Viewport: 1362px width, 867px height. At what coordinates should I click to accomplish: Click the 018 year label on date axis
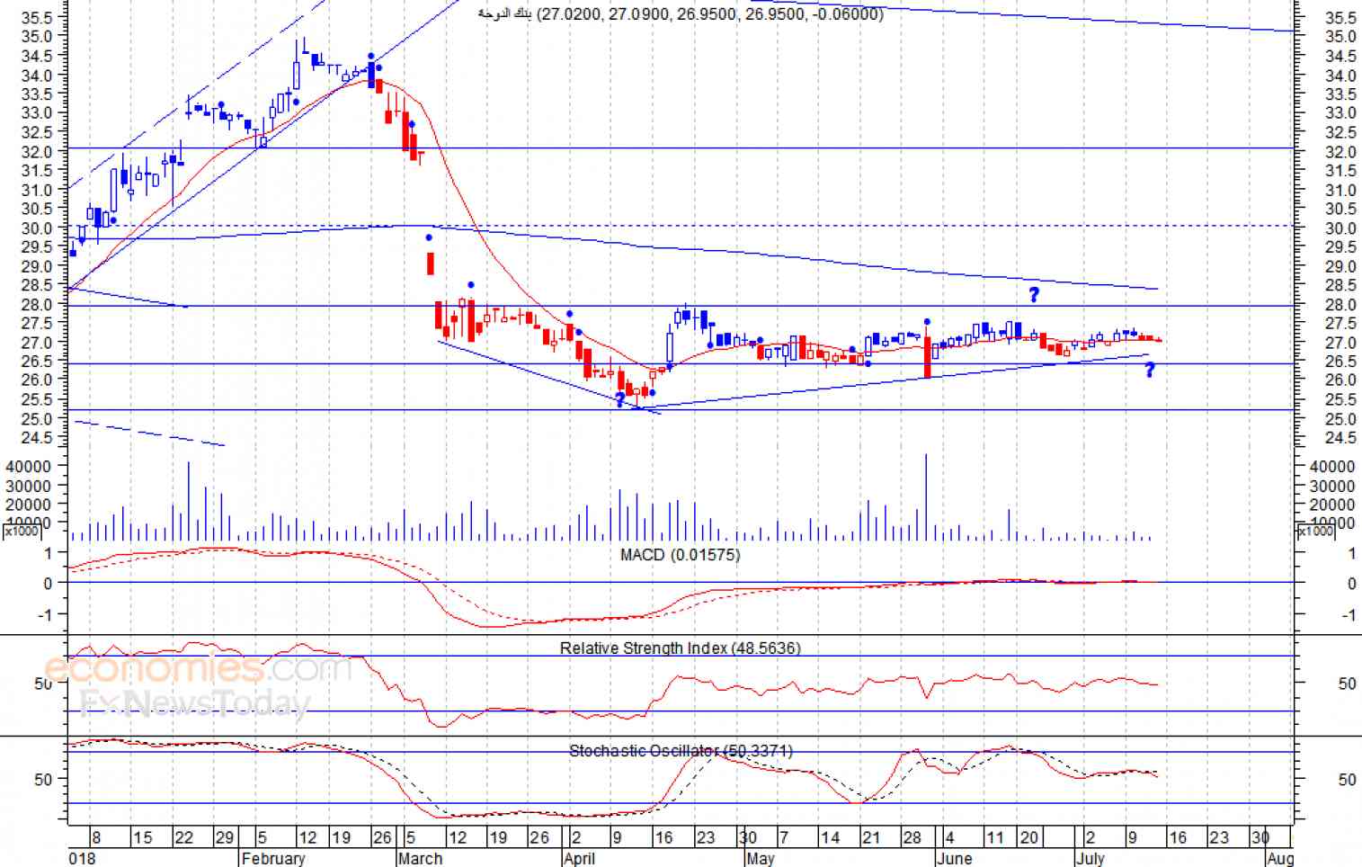coord(83,858)
